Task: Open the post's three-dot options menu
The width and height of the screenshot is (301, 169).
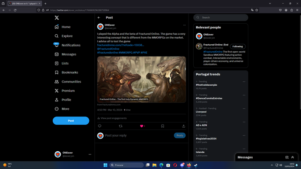Action: tap(184, 25)
